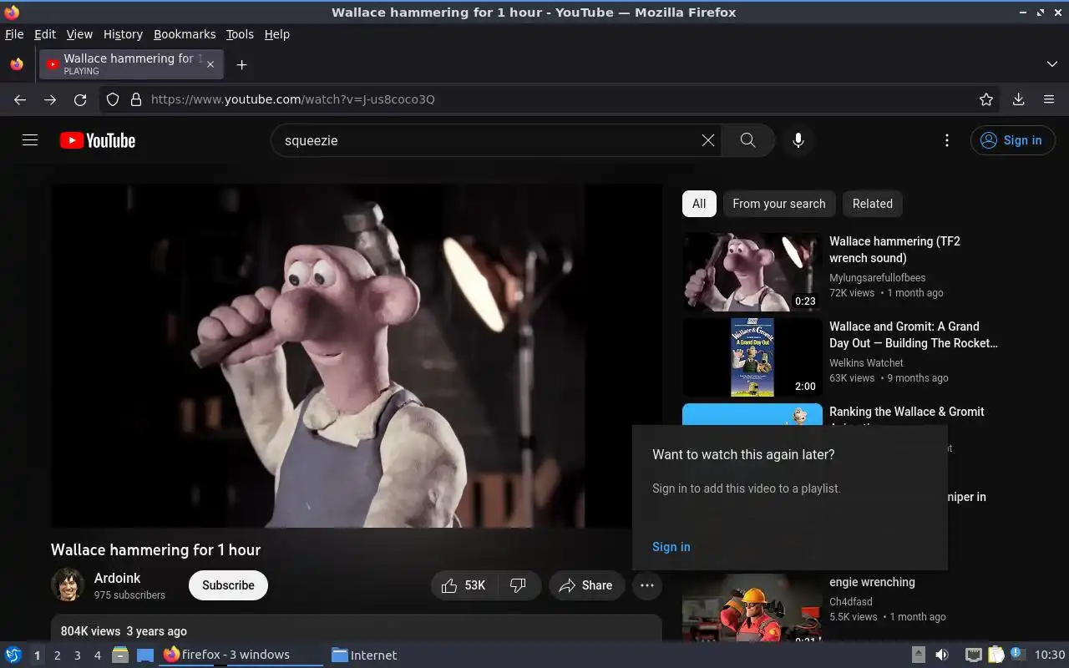The height and width of the screenshot is (668, 1069).
Task: Open YouTube settings three-dot menu
Action: click(946, 140)
